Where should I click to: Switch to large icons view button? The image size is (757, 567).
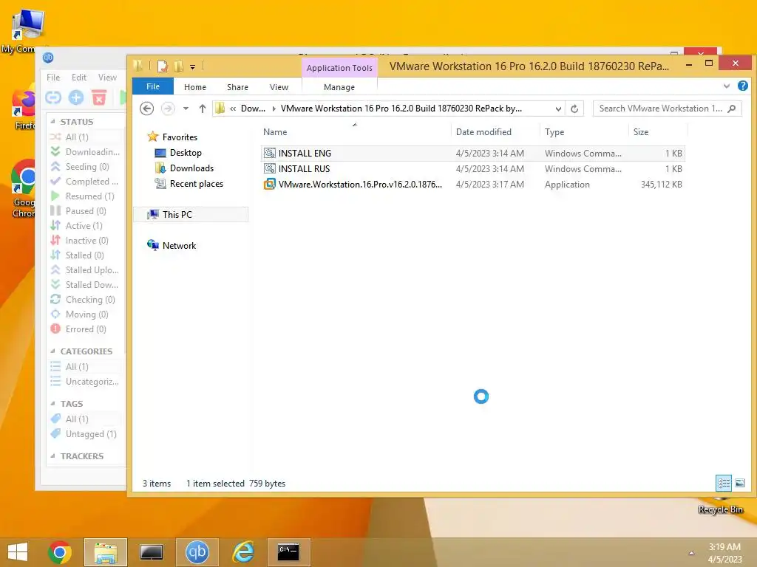coord(739,483)
